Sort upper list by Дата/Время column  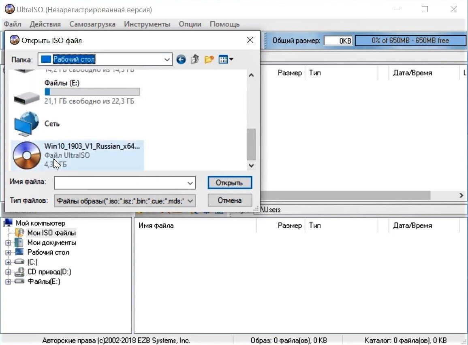[x=424, y=73]
